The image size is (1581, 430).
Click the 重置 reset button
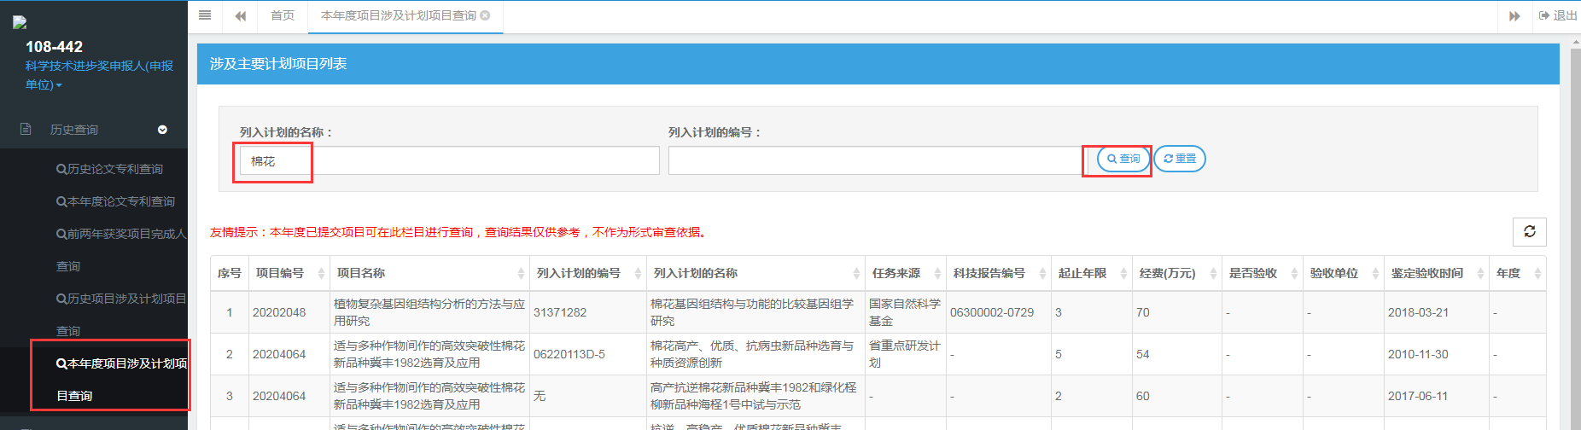[1180, 159]
